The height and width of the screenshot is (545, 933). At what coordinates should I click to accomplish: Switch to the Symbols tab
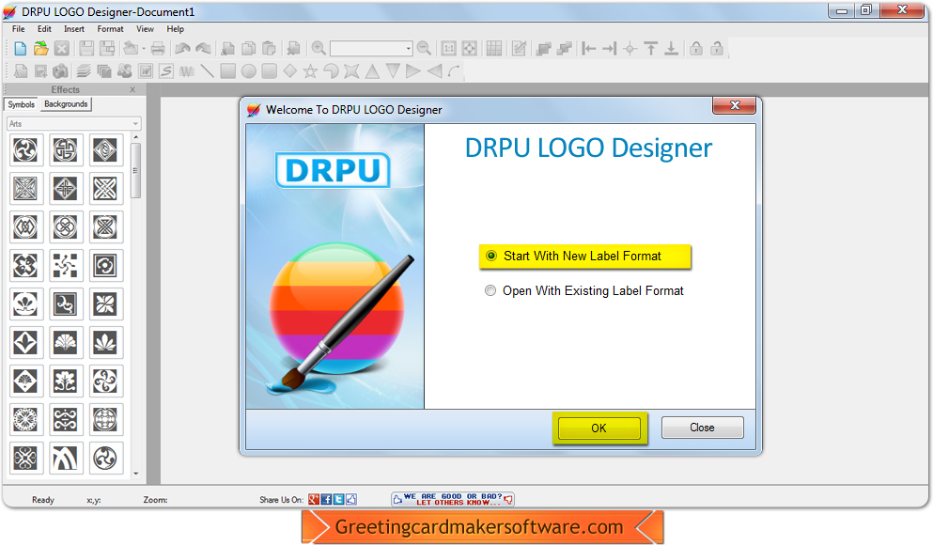(22, 104)
